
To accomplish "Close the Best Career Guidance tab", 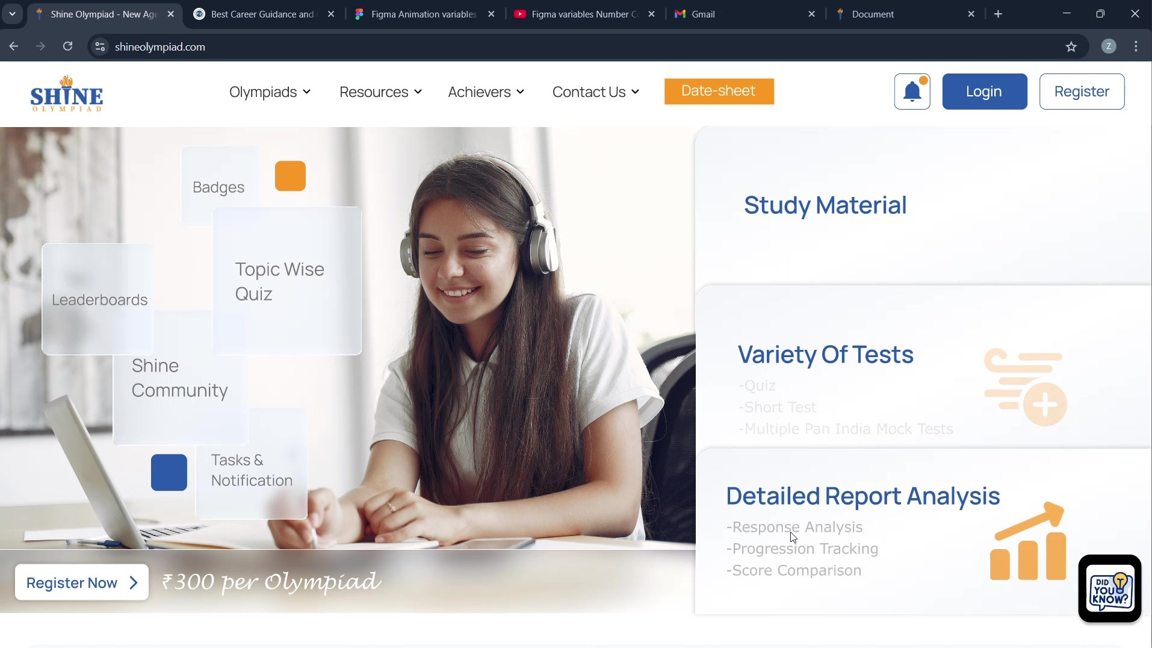I will click(x=331, y=14).
